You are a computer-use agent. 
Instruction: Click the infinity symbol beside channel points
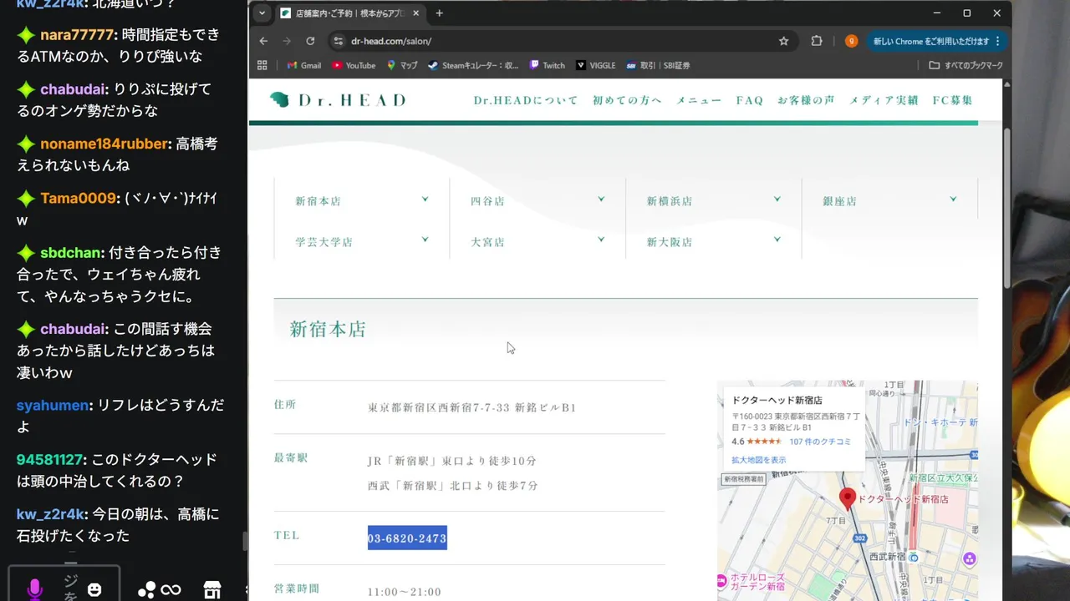pyautogui.click(x=171, y=589)
